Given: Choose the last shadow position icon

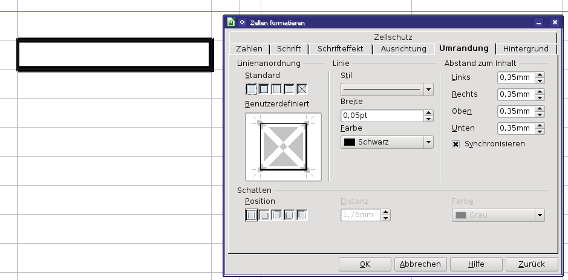Looking at the screenshot, I should 302,215.
